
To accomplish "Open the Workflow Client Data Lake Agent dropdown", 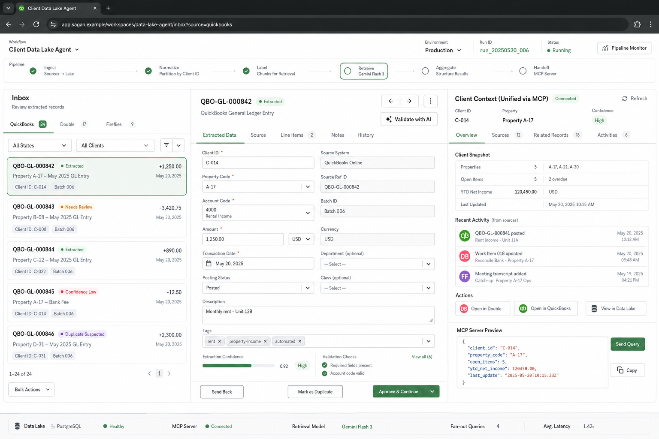I will point(44,50).
